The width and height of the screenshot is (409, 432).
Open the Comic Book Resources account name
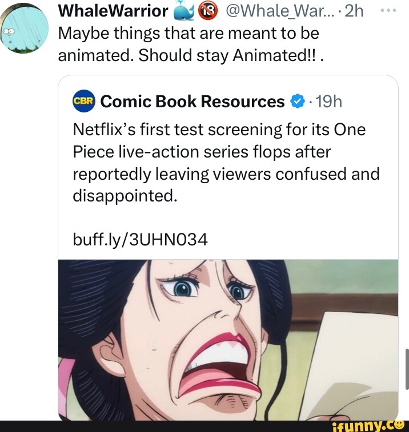192,102
